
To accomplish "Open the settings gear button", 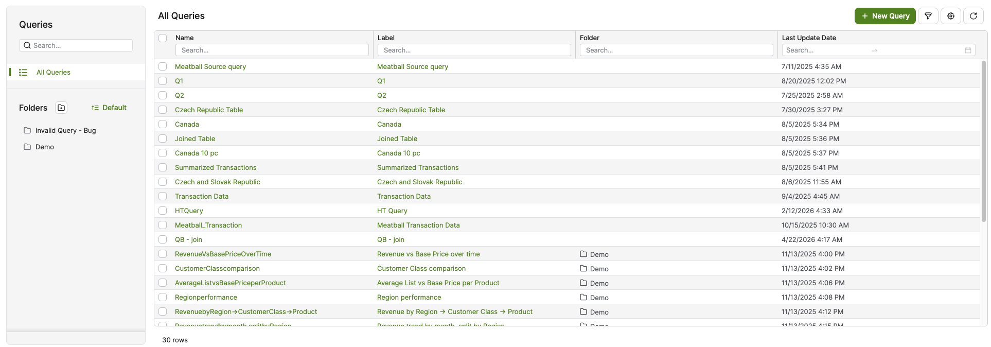I will (951, 16).
